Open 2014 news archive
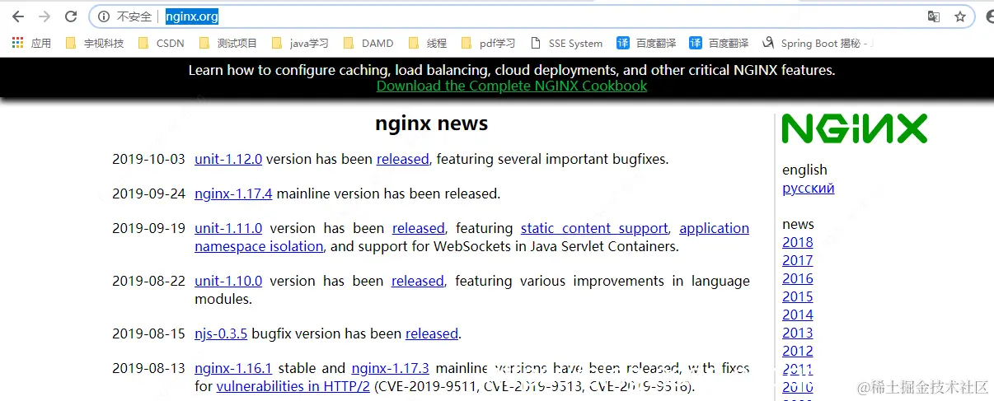This screenshot has width=994, height=401. [x=798, y=315]
